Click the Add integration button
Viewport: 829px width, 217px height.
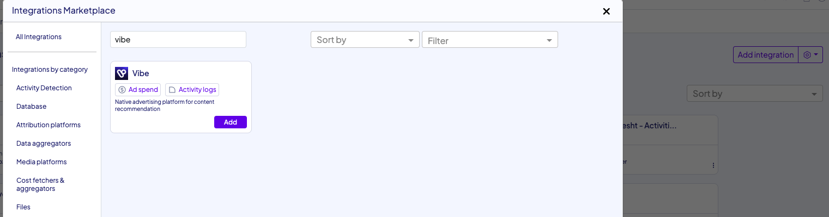point(766,55)
